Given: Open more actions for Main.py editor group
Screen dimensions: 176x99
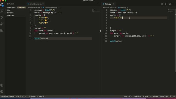Looking at the screenshot, I should [174, 4].
